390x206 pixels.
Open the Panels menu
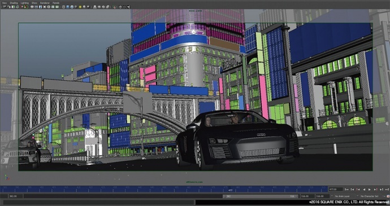(x=56, y=3)
